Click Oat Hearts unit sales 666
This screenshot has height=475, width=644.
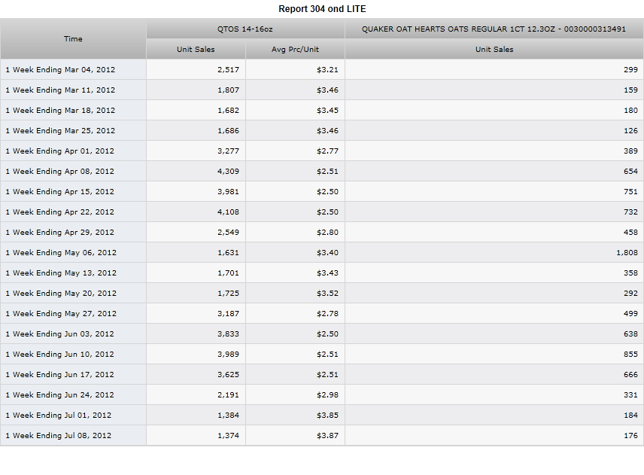coord(631,375)
